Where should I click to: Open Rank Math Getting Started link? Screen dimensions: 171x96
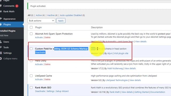pos(141,92)
